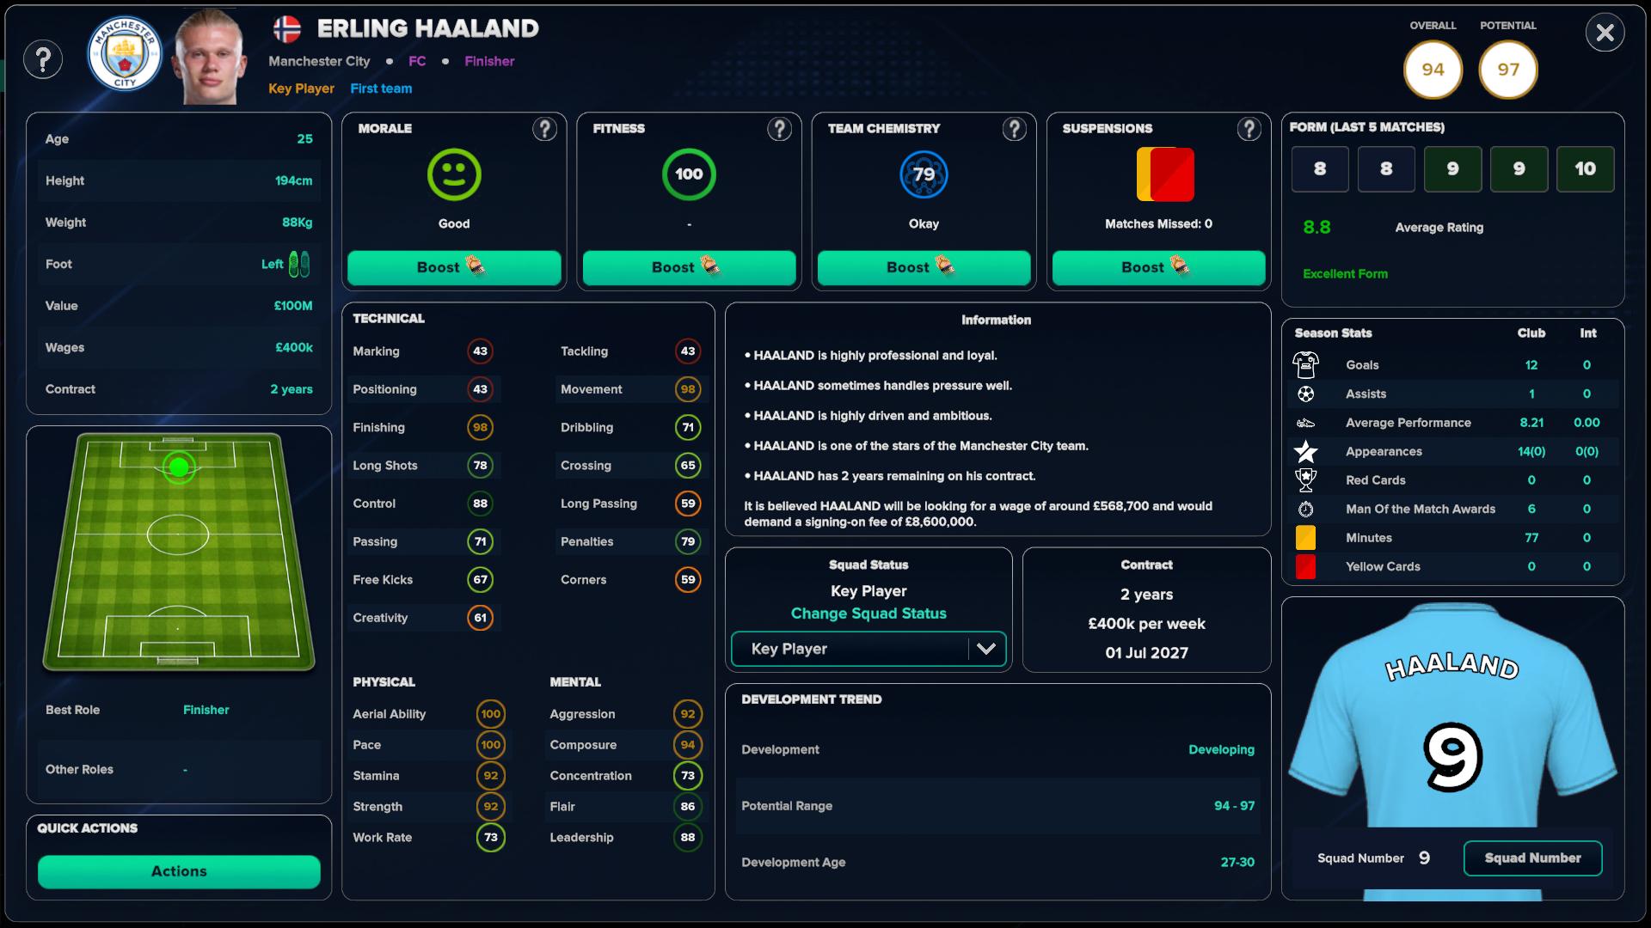Image resolution: width=1651 pixels, height=928 pixels.
Task: Boost the team chemistry
Action: (x=924, y=267)
